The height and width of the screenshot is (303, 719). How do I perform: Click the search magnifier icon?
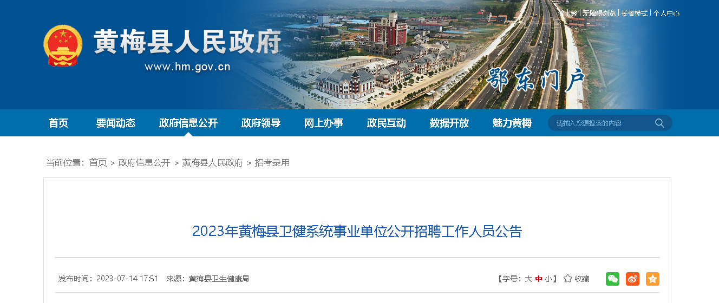click(659, 123)
